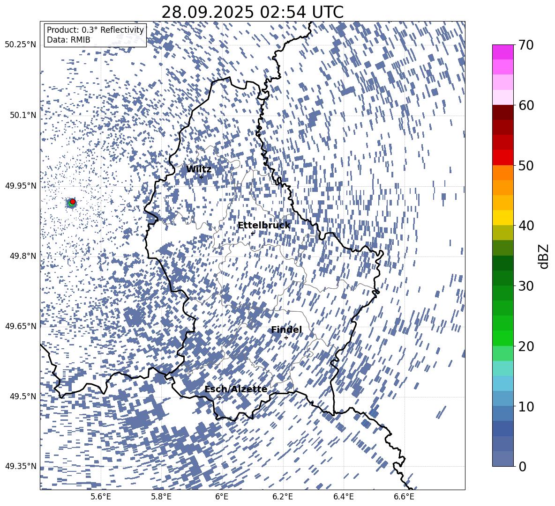Click the 10 tick label on colorbar
555x506 pixels.
click(526, 406)
